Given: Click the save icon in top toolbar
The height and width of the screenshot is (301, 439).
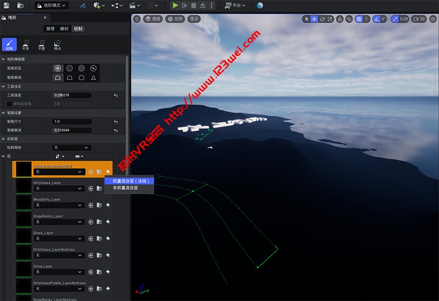Looking at the screenshot, I should pos(7,5).
